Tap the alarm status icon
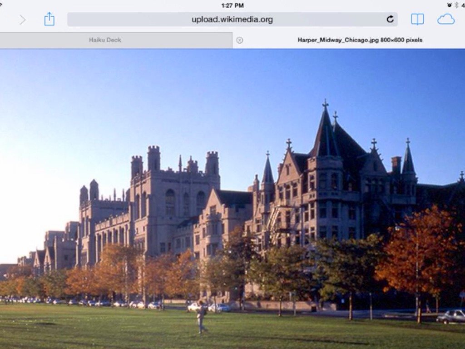 (450, 5)
